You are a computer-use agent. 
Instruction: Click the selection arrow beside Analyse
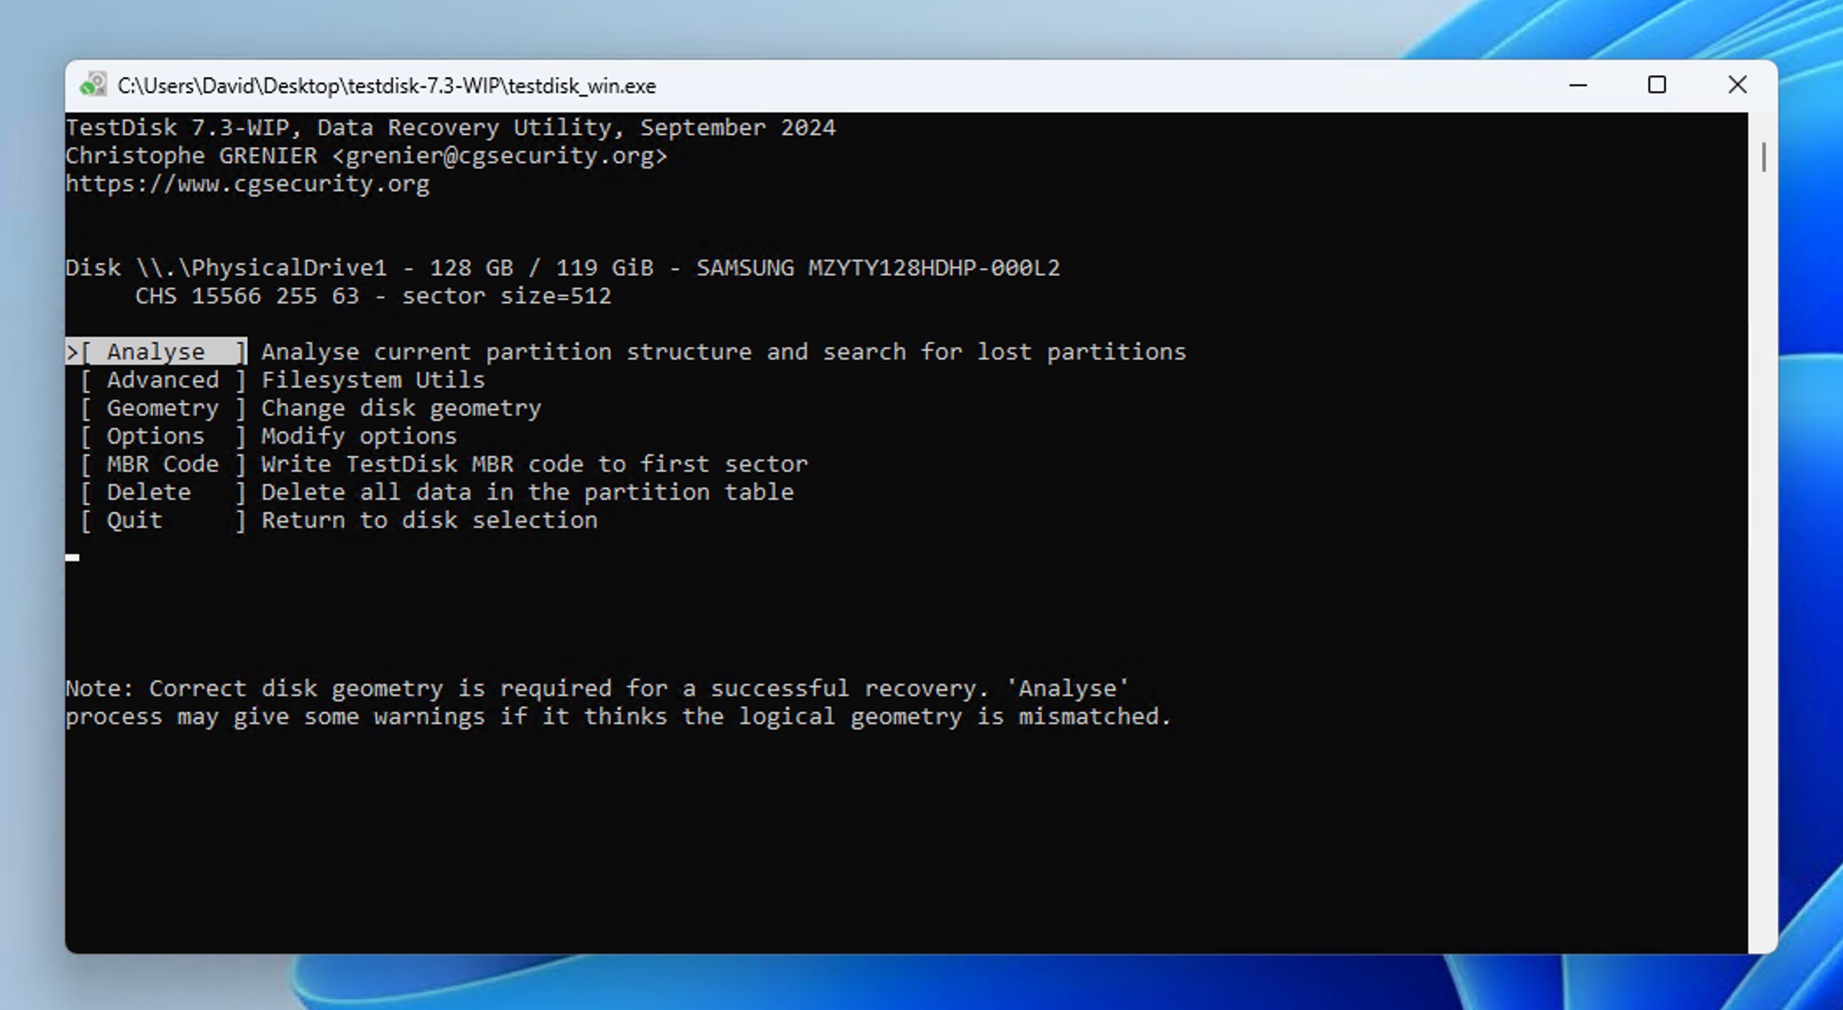(72, 351)
